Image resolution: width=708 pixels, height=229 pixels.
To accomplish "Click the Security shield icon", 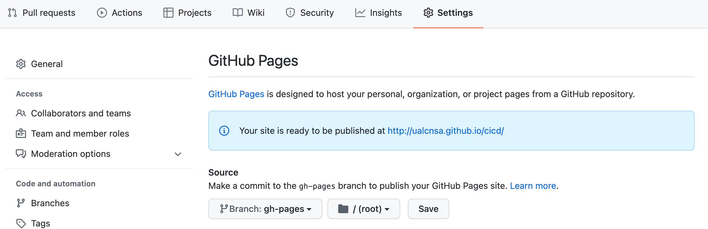I will click(x=290, y=13).
